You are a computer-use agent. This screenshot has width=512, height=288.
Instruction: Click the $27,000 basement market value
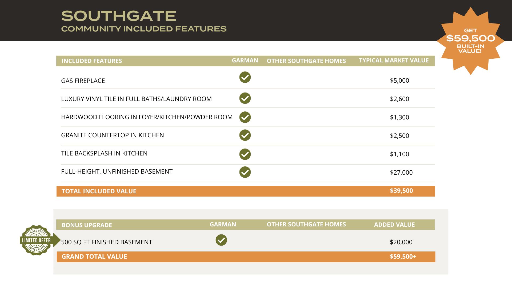401,173
